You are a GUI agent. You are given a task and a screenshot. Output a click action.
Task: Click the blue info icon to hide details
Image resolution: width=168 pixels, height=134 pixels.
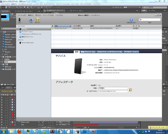131,20
